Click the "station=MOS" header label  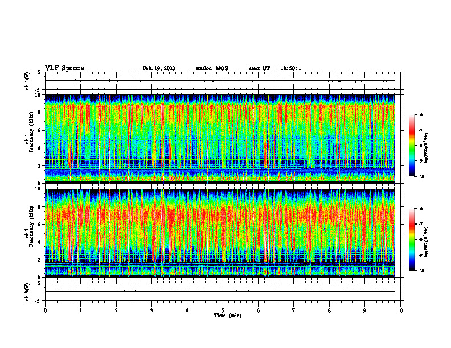212,68
